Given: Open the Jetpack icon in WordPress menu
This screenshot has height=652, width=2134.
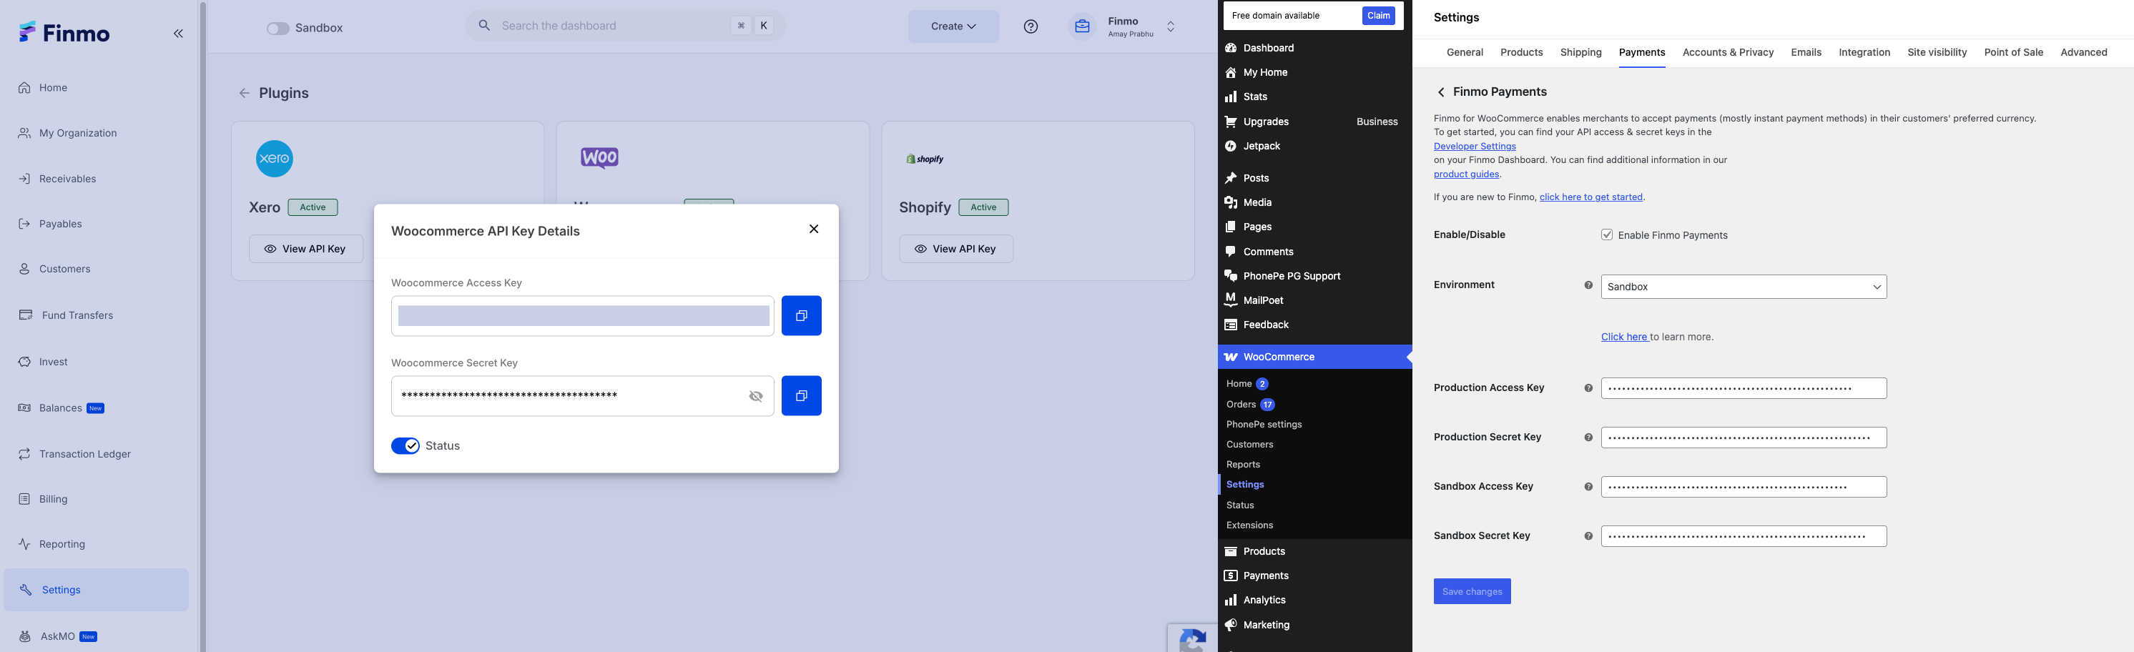Looking at the screenshot, I should 1230,146.
